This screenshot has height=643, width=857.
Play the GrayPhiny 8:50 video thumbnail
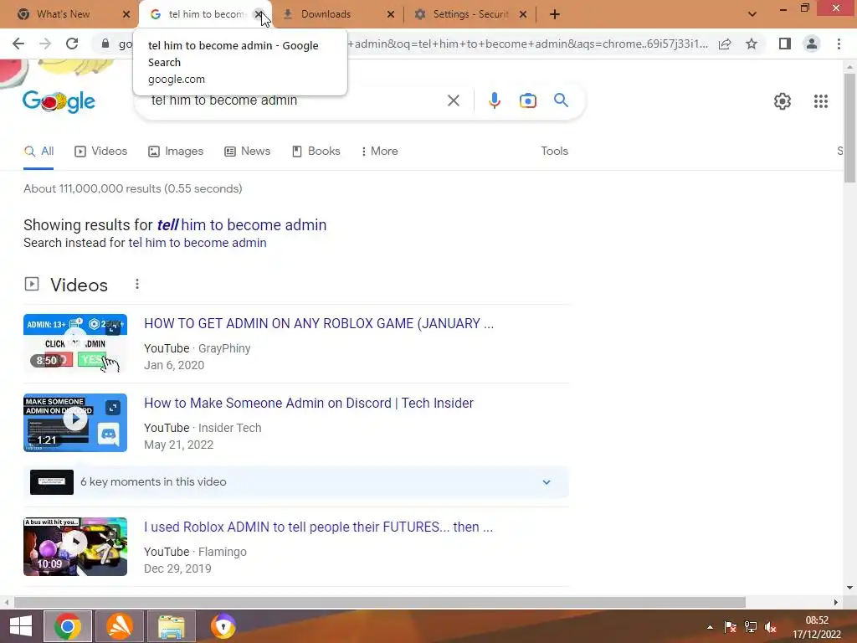coord(74,342)
